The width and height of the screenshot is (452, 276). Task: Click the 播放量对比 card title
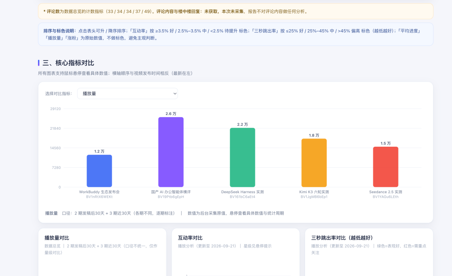(57, 238)
